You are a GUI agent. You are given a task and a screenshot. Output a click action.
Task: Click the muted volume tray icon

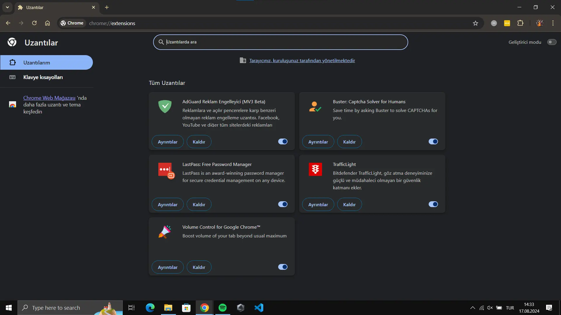[490, 308]
